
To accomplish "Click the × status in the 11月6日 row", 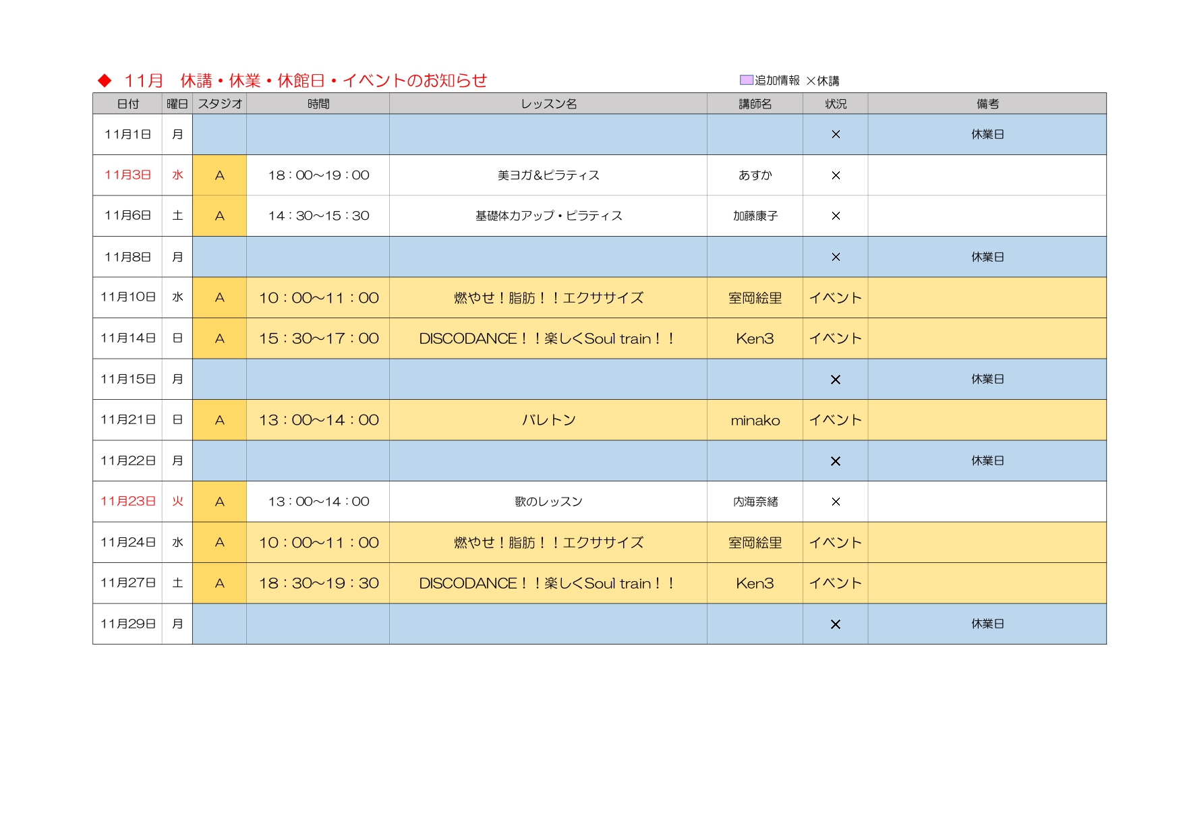I will pyautogui.click(x=836, y=216).
